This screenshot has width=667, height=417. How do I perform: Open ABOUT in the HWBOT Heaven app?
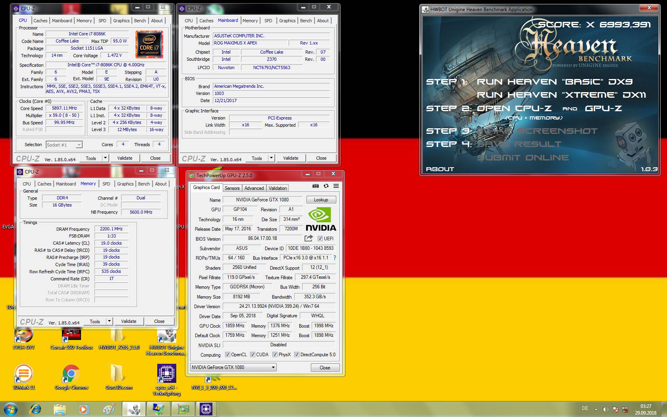(440, 169)
